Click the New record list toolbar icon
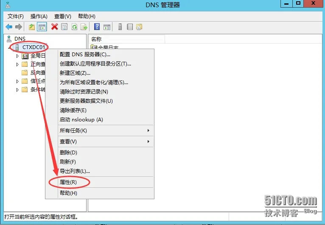This screenshot has height=225, width=325. click(x=130, y=27)
